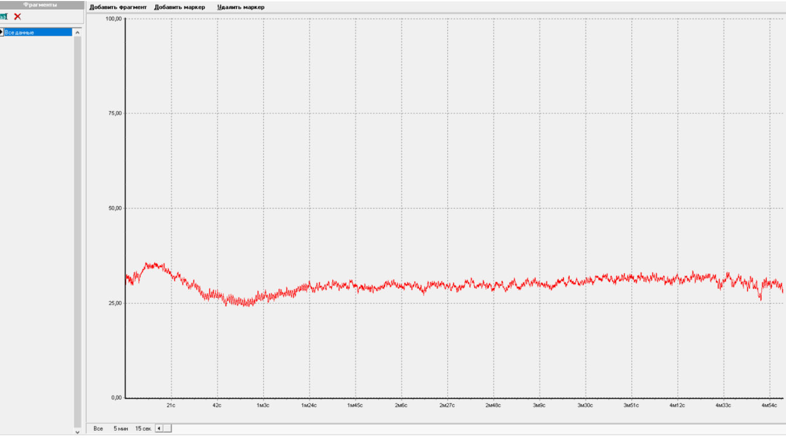This screenshot has height=440, width=786.
Task: Click the red curve's early peak
Action: point(152,265)
